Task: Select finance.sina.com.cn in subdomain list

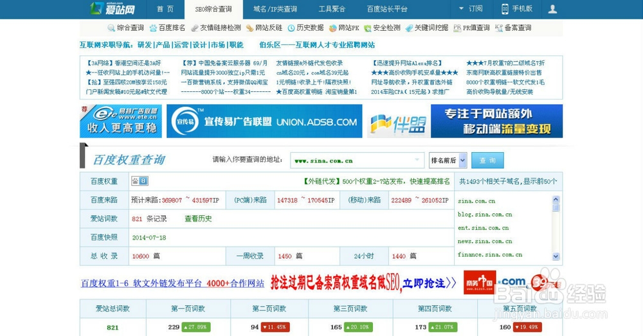Action: tap(490, 254)
